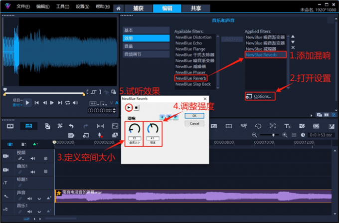Mute the 声音 track
The width and height of the screenshot is (339, 223).
29,199
